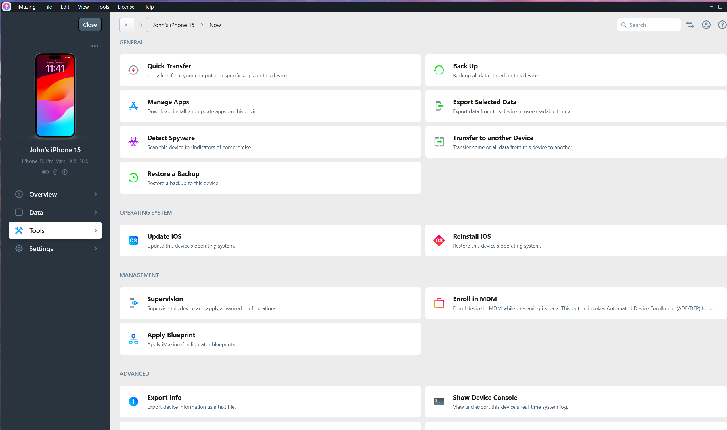
Task: Click the Export Info title
Action: point(164,398)
